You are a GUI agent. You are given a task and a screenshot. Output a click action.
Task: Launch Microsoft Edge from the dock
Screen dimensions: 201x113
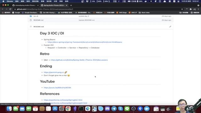pos(88,109)
